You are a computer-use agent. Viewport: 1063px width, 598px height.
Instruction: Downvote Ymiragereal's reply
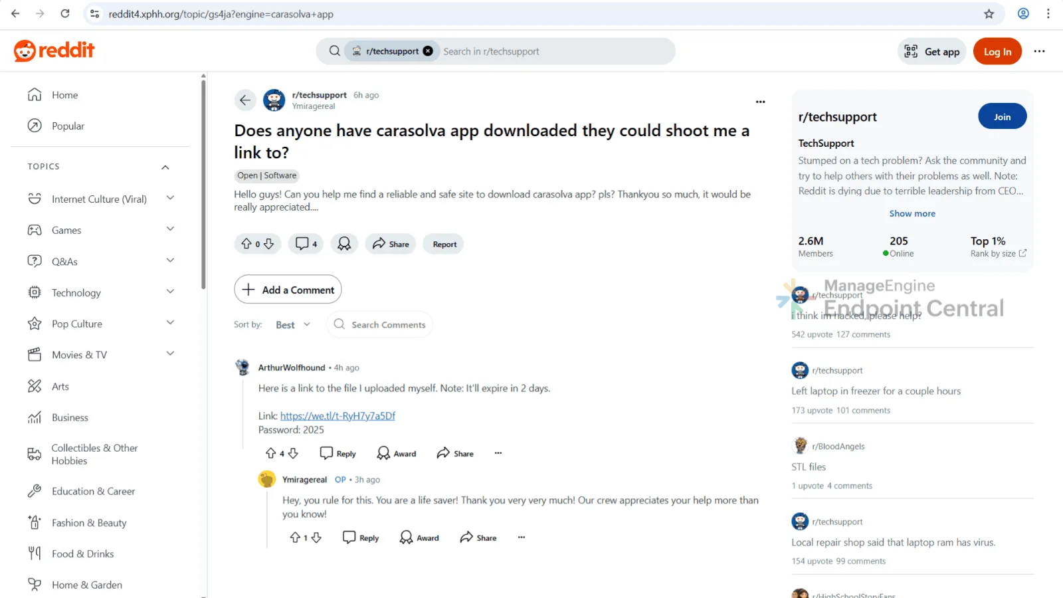(316, 538)
